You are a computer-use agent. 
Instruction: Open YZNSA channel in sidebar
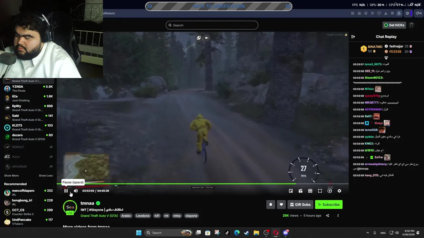click(x=28, y=89)
